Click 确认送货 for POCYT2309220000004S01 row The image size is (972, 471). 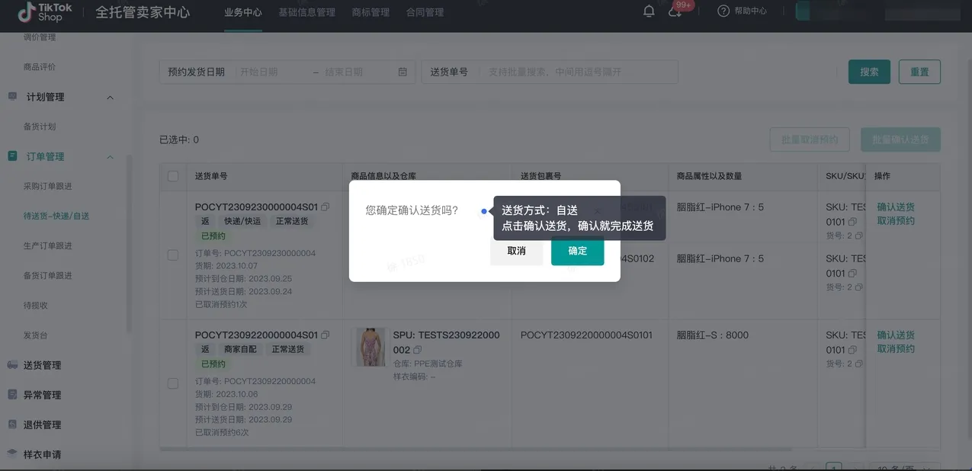coord(896,335)
